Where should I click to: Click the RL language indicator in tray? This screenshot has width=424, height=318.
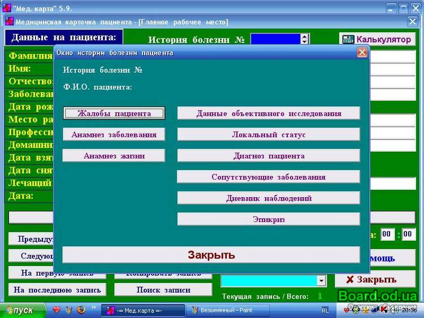325,310
